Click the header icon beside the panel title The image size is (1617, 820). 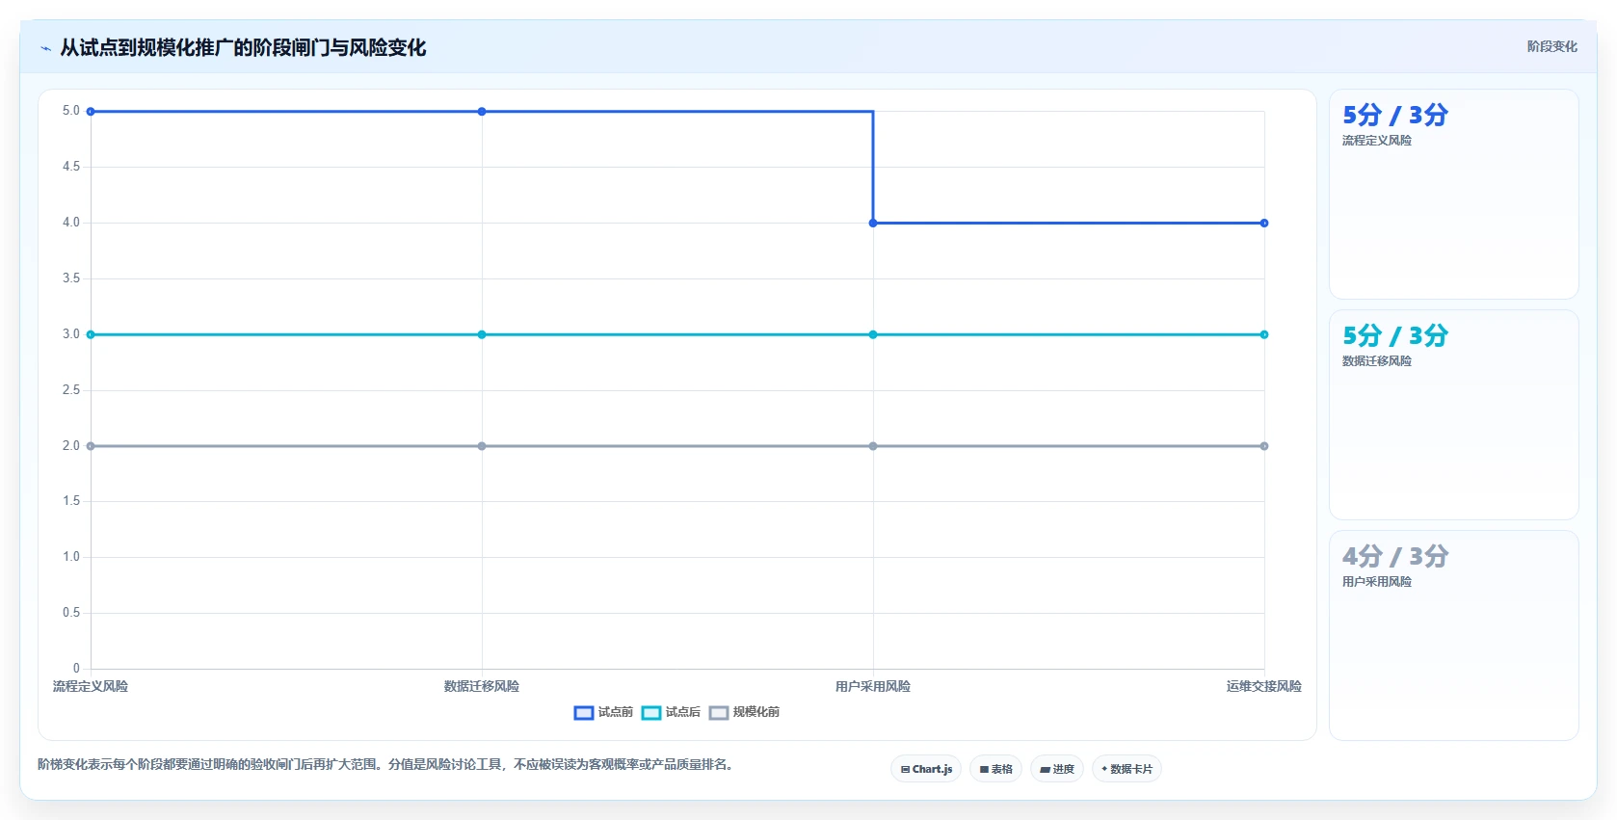pos(45,48)
